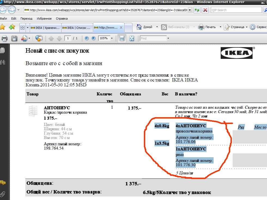Screen dimensions: 267x200
Task: Print the page with the Печать button
Action: coord(207,27)
